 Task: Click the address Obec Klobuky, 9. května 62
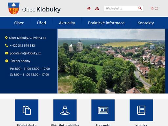tap(28, 38)
